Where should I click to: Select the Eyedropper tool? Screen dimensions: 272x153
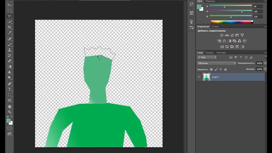(x=9, y=33)
